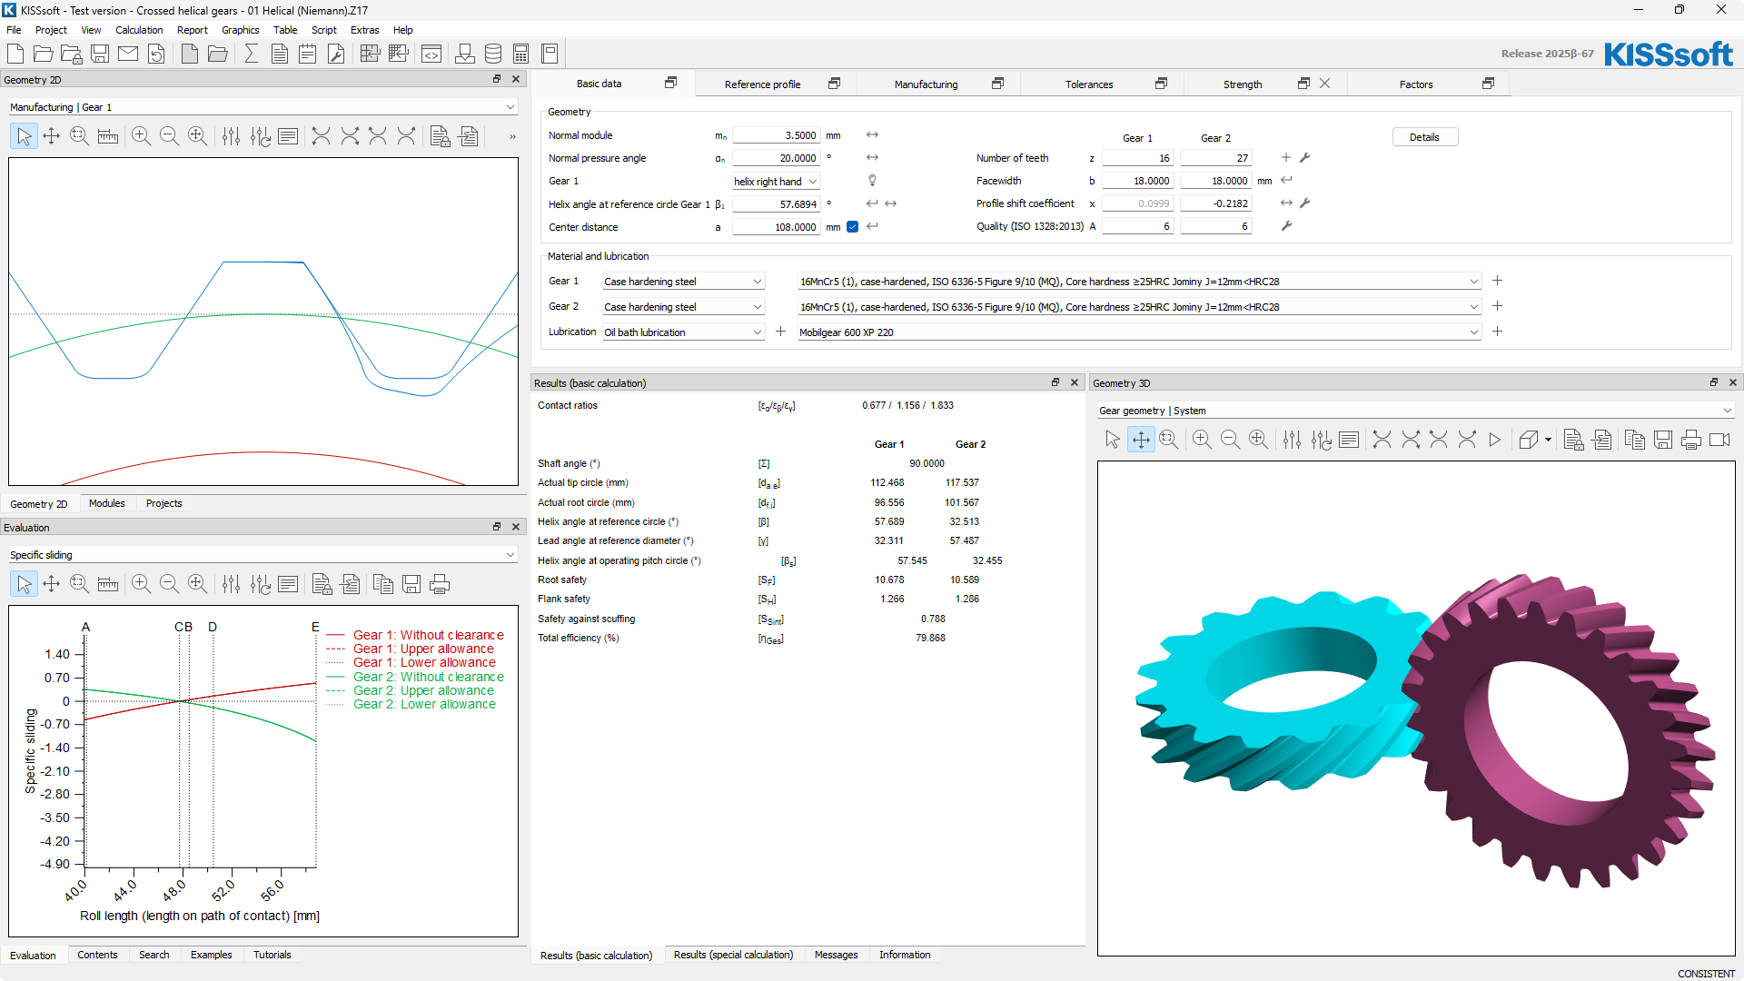This screenshot has width=1744, height=981.
Task: Open the Messages tab at bottom
Action: [x=836, y=955]
